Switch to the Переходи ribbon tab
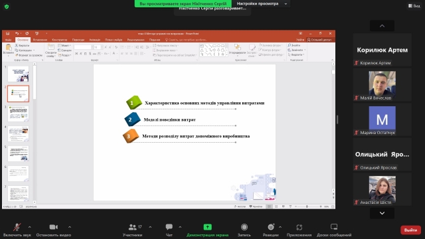Screen dimensions: 425x239 coord(78,40)
